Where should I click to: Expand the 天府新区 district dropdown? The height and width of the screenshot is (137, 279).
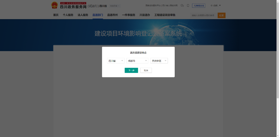(159, 61)
